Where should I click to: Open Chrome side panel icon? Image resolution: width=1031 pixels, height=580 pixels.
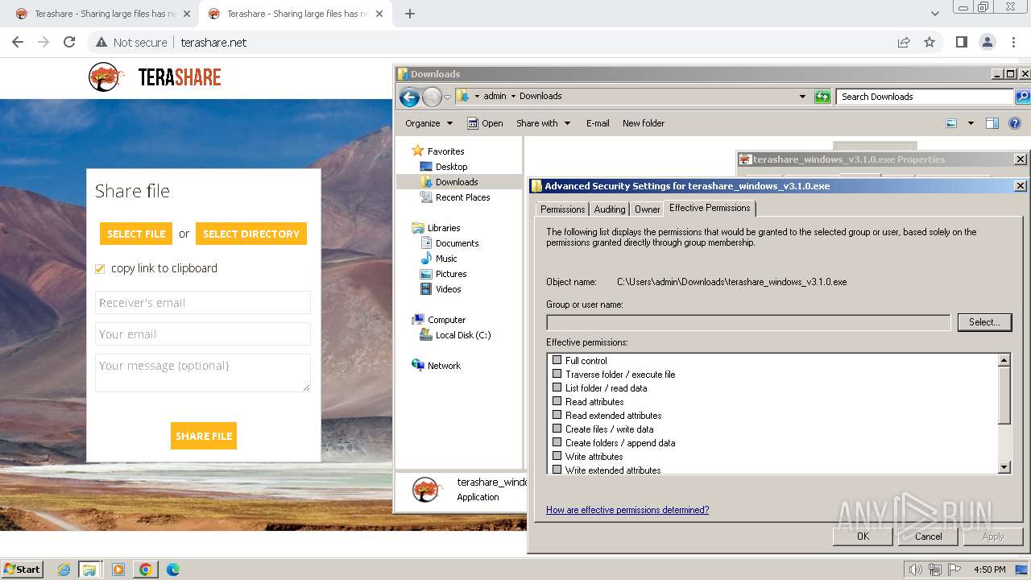pyautogui.click(x=961, y=42)
